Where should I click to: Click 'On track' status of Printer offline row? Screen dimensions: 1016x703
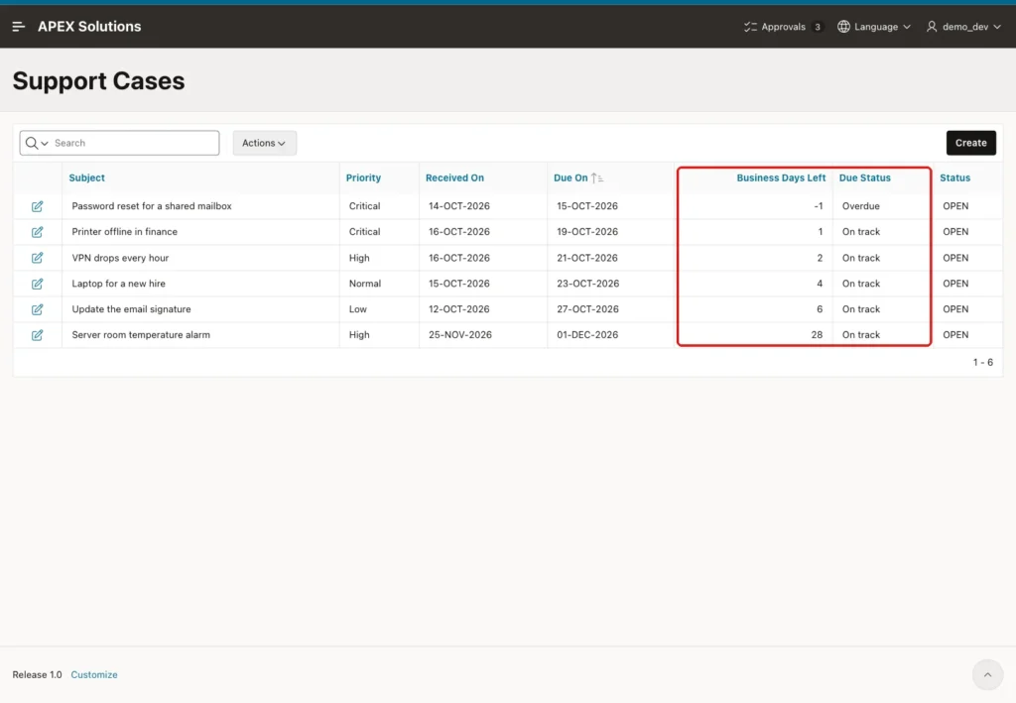[860, 232]
